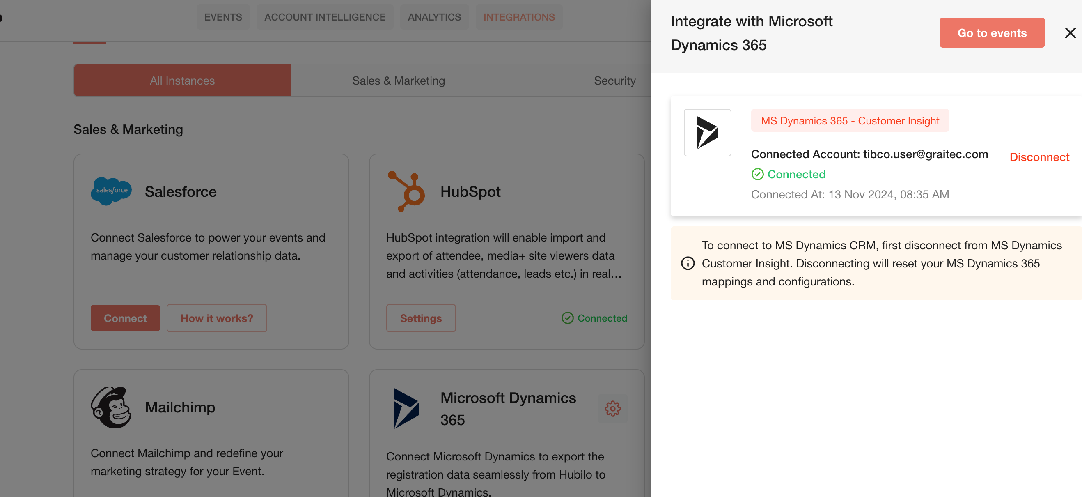
Task: Click the Sales & Marketing section heading
Action: [x=128, y=129]
